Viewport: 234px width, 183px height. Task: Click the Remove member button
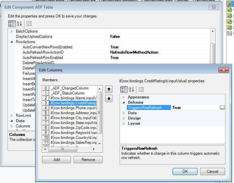88,160
